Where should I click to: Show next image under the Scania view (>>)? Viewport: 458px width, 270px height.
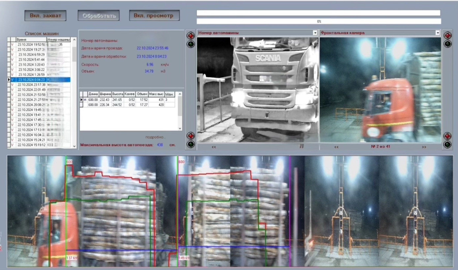coord(301,147)
